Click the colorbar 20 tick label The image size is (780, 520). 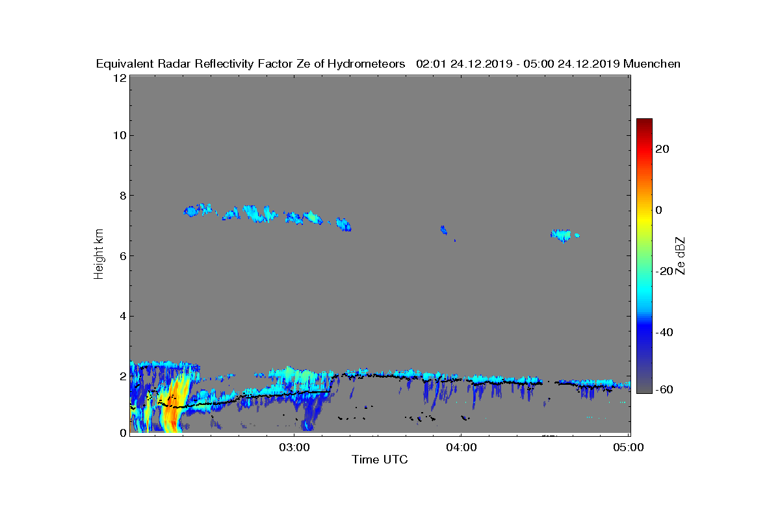coord(663,149)
